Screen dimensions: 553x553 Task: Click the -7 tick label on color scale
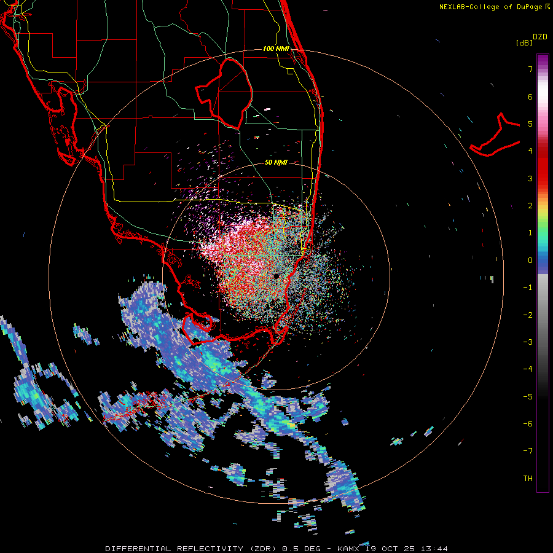[x=528, y=451]
